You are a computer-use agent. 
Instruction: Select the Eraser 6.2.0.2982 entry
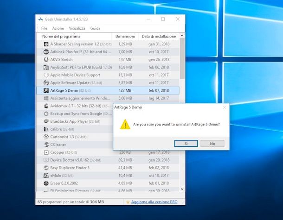tap(64, 183)
